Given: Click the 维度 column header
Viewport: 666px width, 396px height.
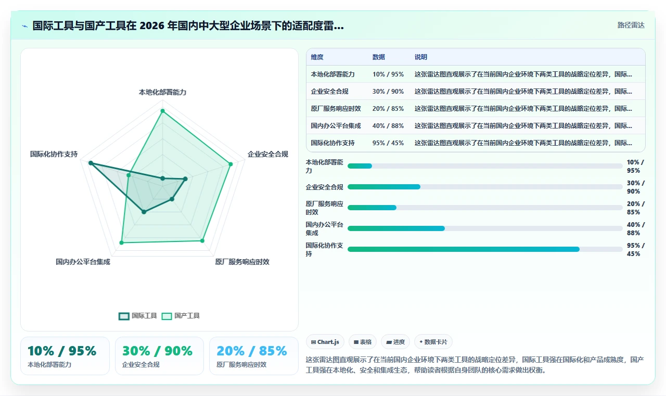Looking at the screenshot, I should [317, 57].
